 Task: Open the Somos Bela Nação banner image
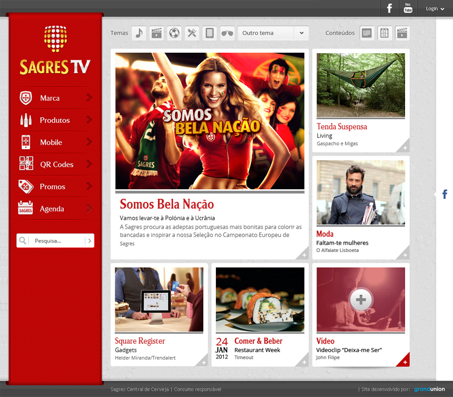(x=210, y=121)
